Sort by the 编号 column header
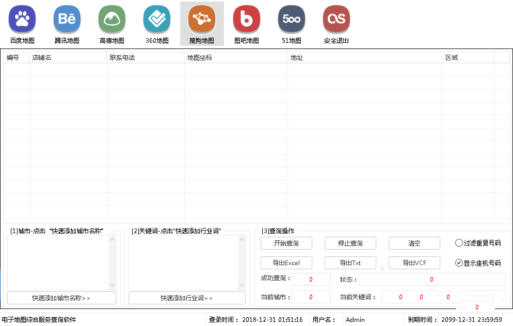The height and width of the screenshot is (326, 513). click(17, 58)
